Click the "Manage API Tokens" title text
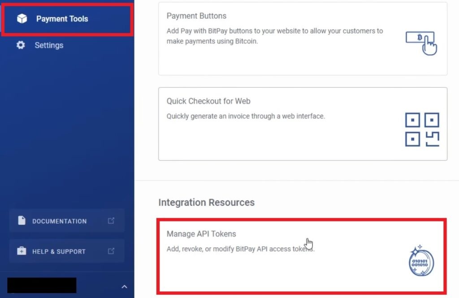 (x=201, y=234)
